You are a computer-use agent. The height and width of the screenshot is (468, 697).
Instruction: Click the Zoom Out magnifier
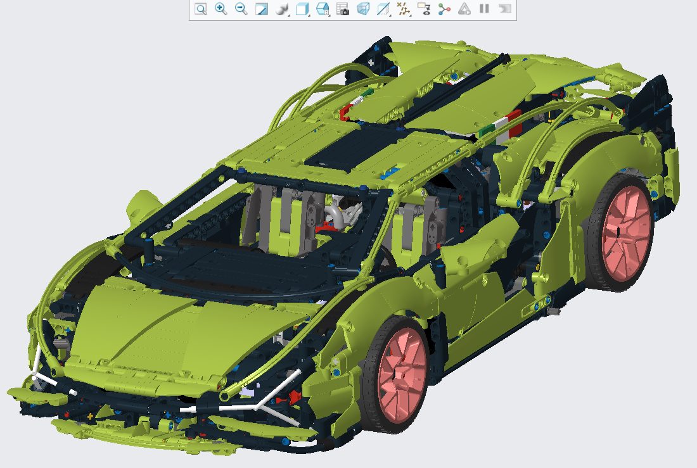[241, 9]
